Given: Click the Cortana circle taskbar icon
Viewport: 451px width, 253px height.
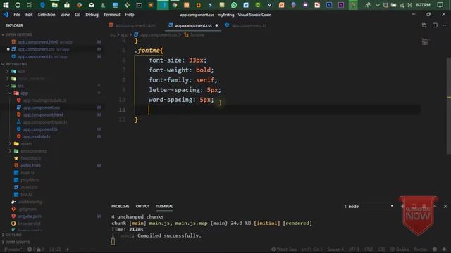Looking at the screenshot, I should tap(18, 5).
